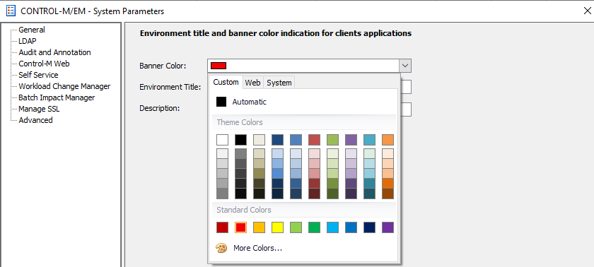Screen dimensions: 594x267
Task: Choose the darkest maroon theme shade
Action: (314, 194)
